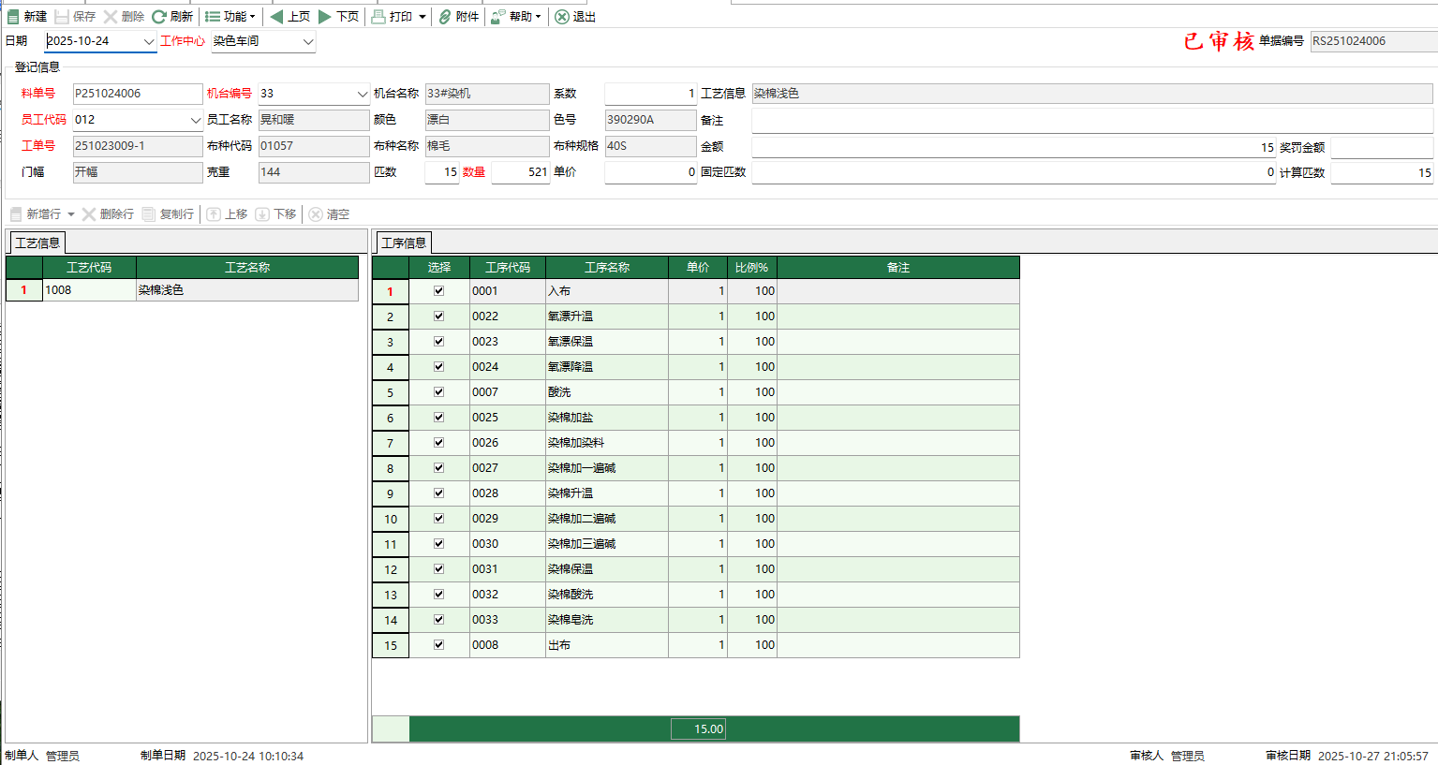This screenshot has height=765, width=1438.
Task: Open the 功能 menu
Action: (230, 16)
